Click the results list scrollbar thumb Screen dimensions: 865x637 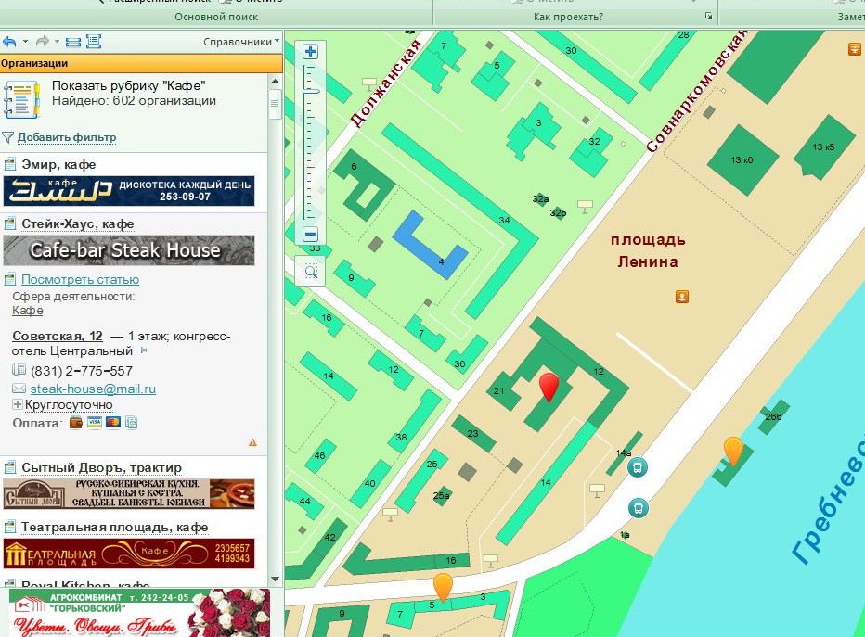tap(275, 104)
